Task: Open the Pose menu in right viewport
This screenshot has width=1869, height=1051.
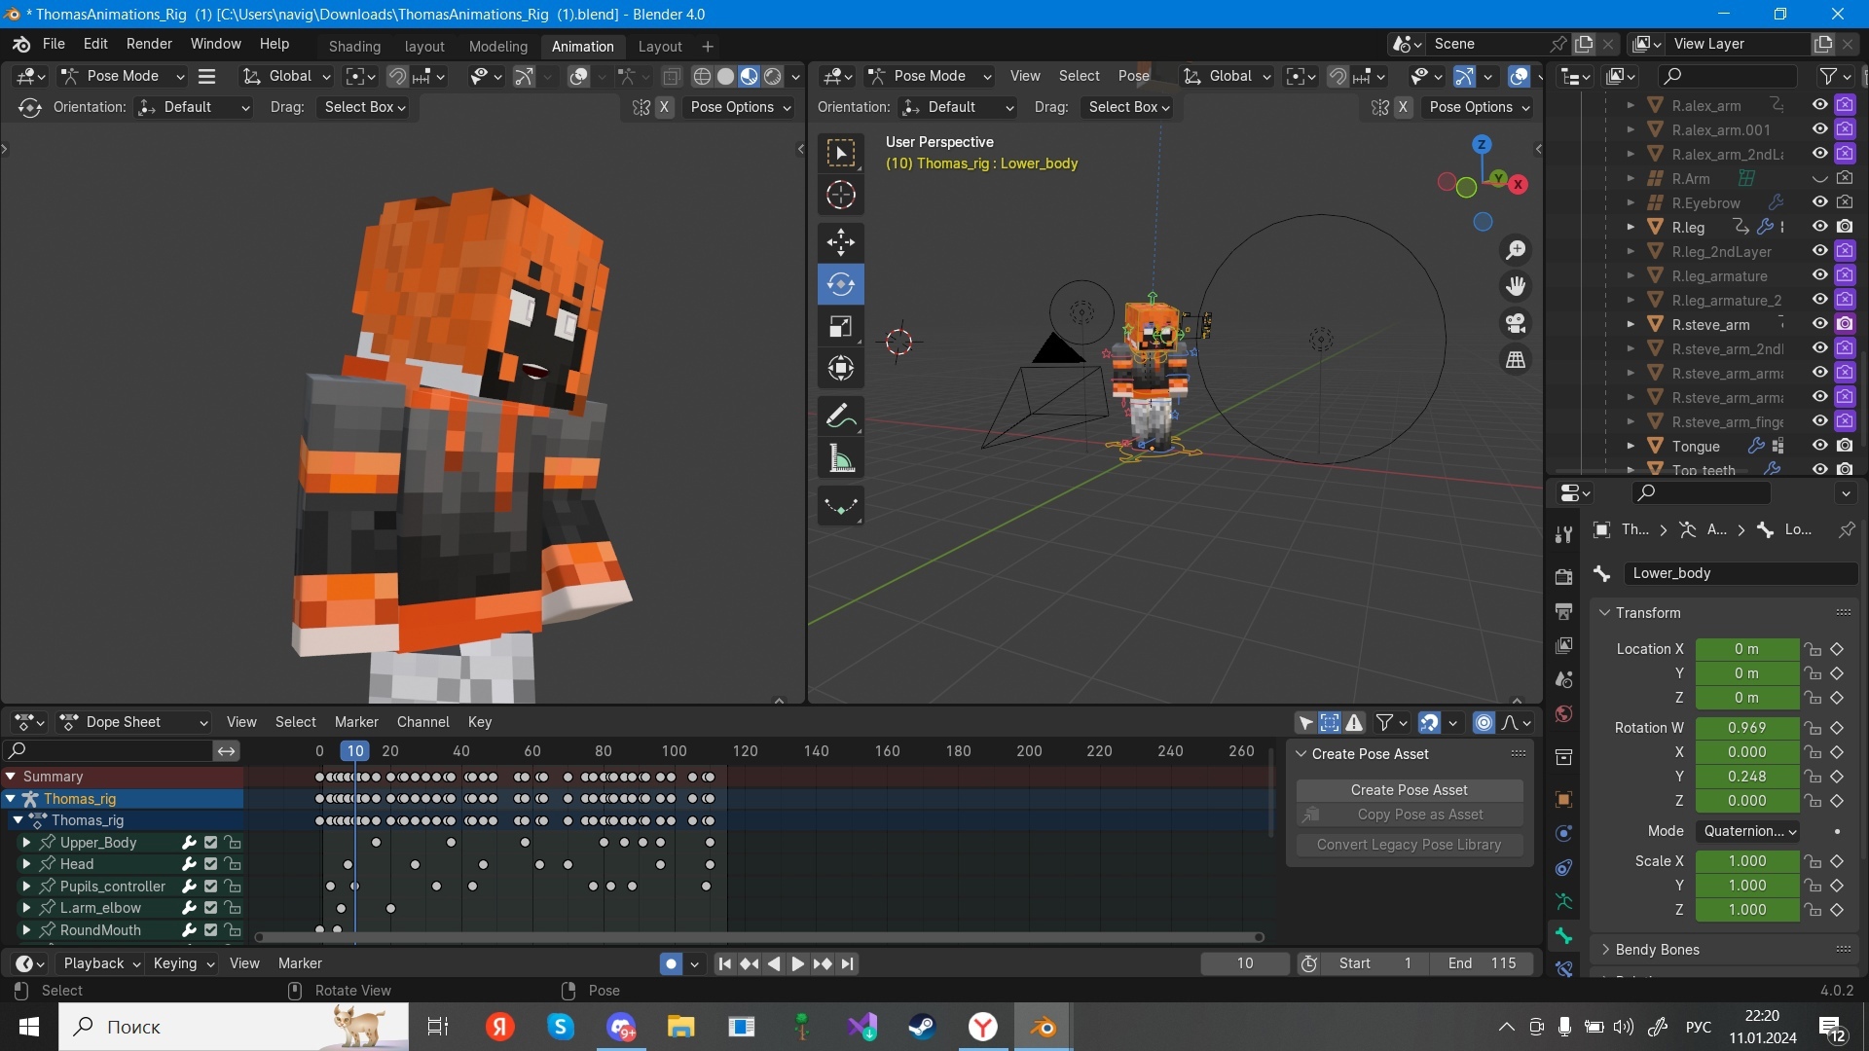Action: (1133, 76)
